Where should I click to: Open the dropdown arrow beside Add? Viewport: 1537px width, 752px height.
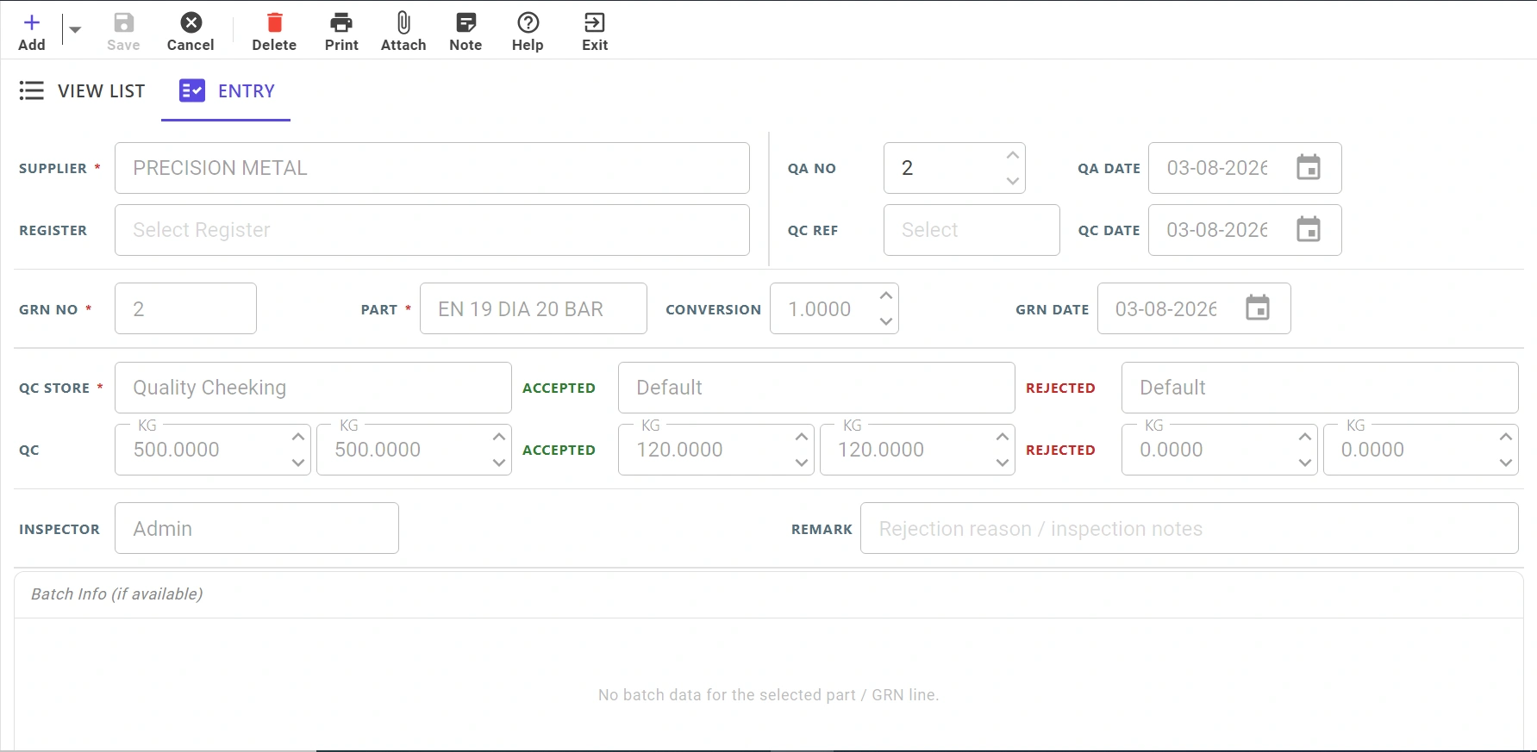(75, 30)
